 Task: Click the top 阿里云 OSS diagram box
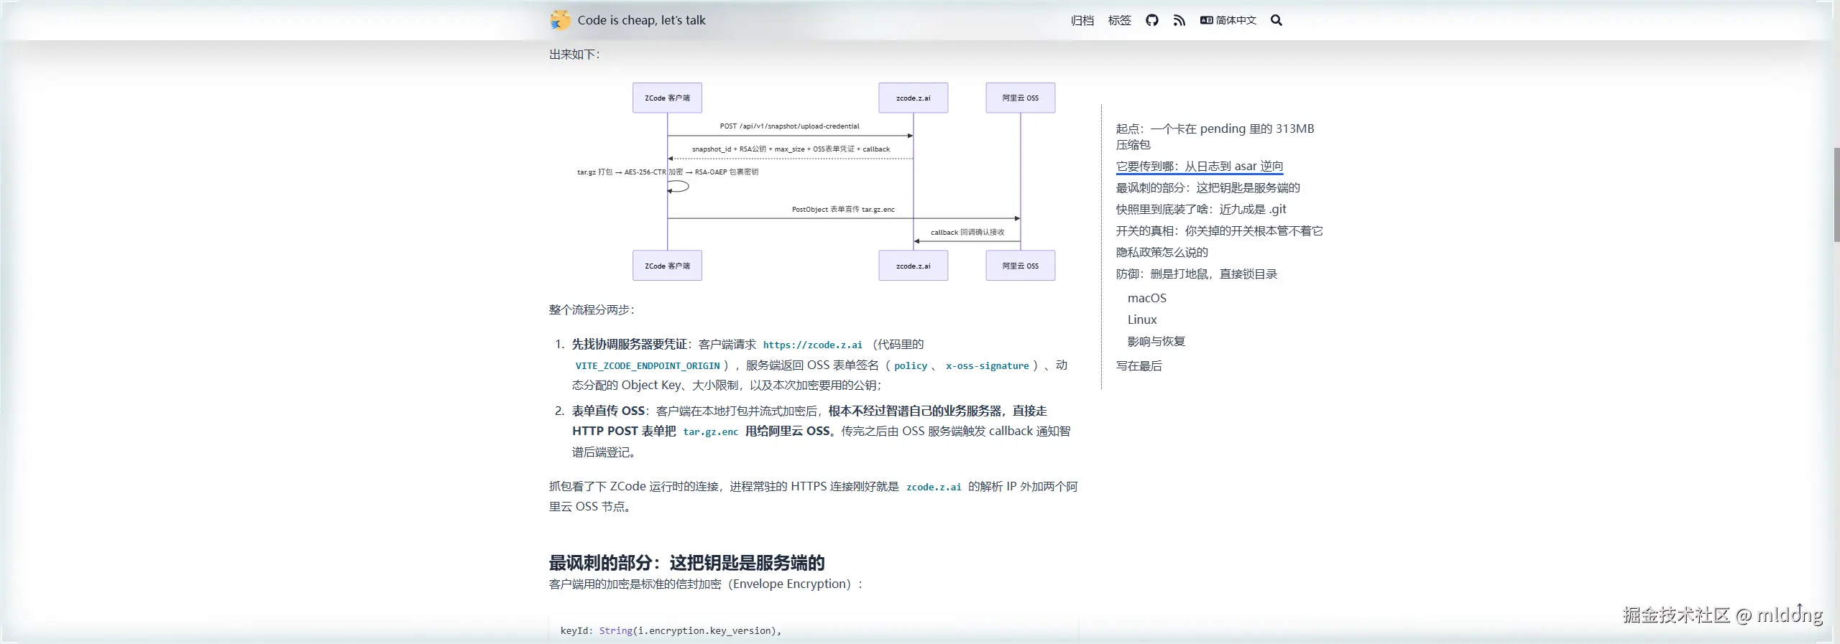click(1020, 98)
